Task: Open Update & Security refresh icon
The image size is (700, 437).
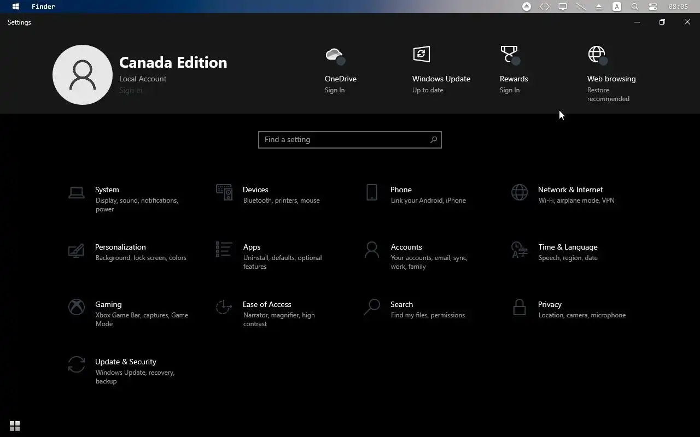Action: [x=77, y=364]
